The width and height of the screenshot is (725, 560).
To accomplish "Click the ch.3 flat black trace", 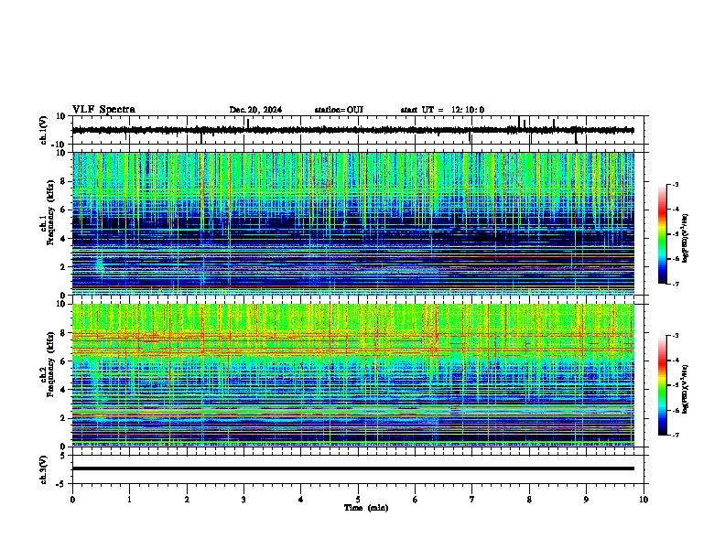I will coord(352,468).
